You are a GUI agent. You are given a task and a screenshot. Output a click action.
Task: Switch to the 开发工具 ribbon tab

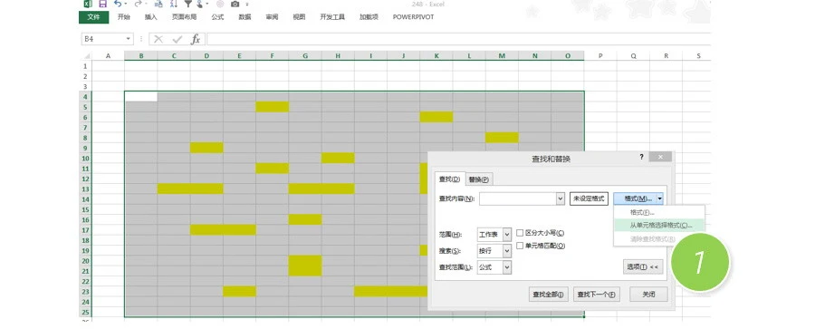(332, 17)
